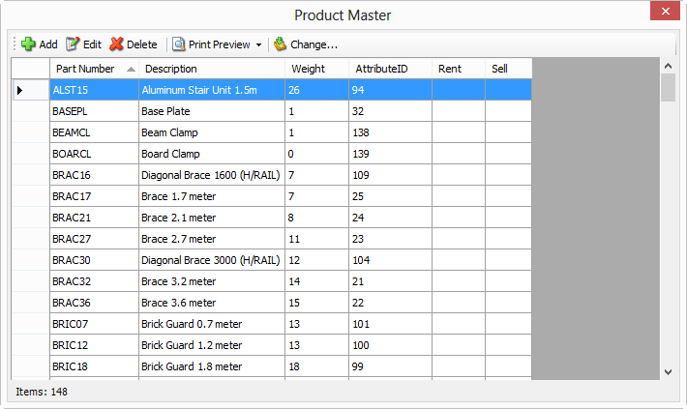Toggle sort arrow on Part Number header
Image resolution: width=687 pixels, height=409 pixels.
[131, 70]
